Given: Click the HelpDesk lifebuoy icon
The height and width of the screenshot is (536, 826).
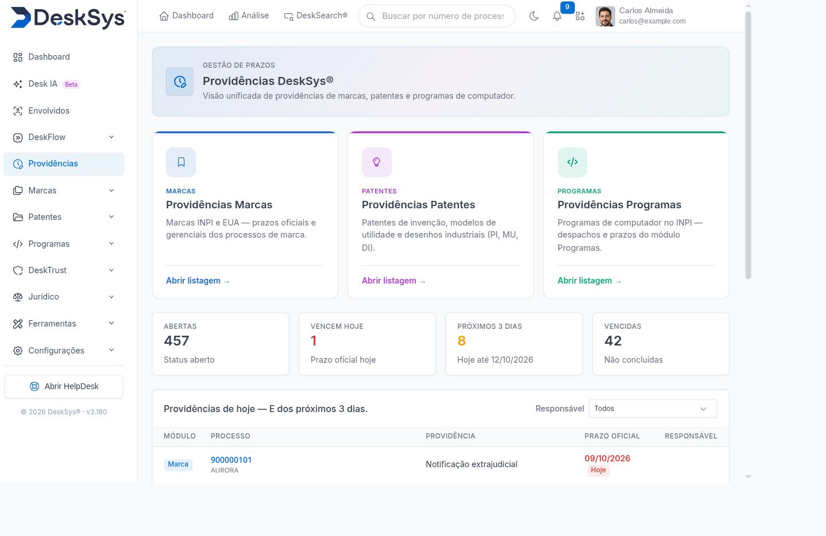Looking at the screenshot, I should point(34,386).
